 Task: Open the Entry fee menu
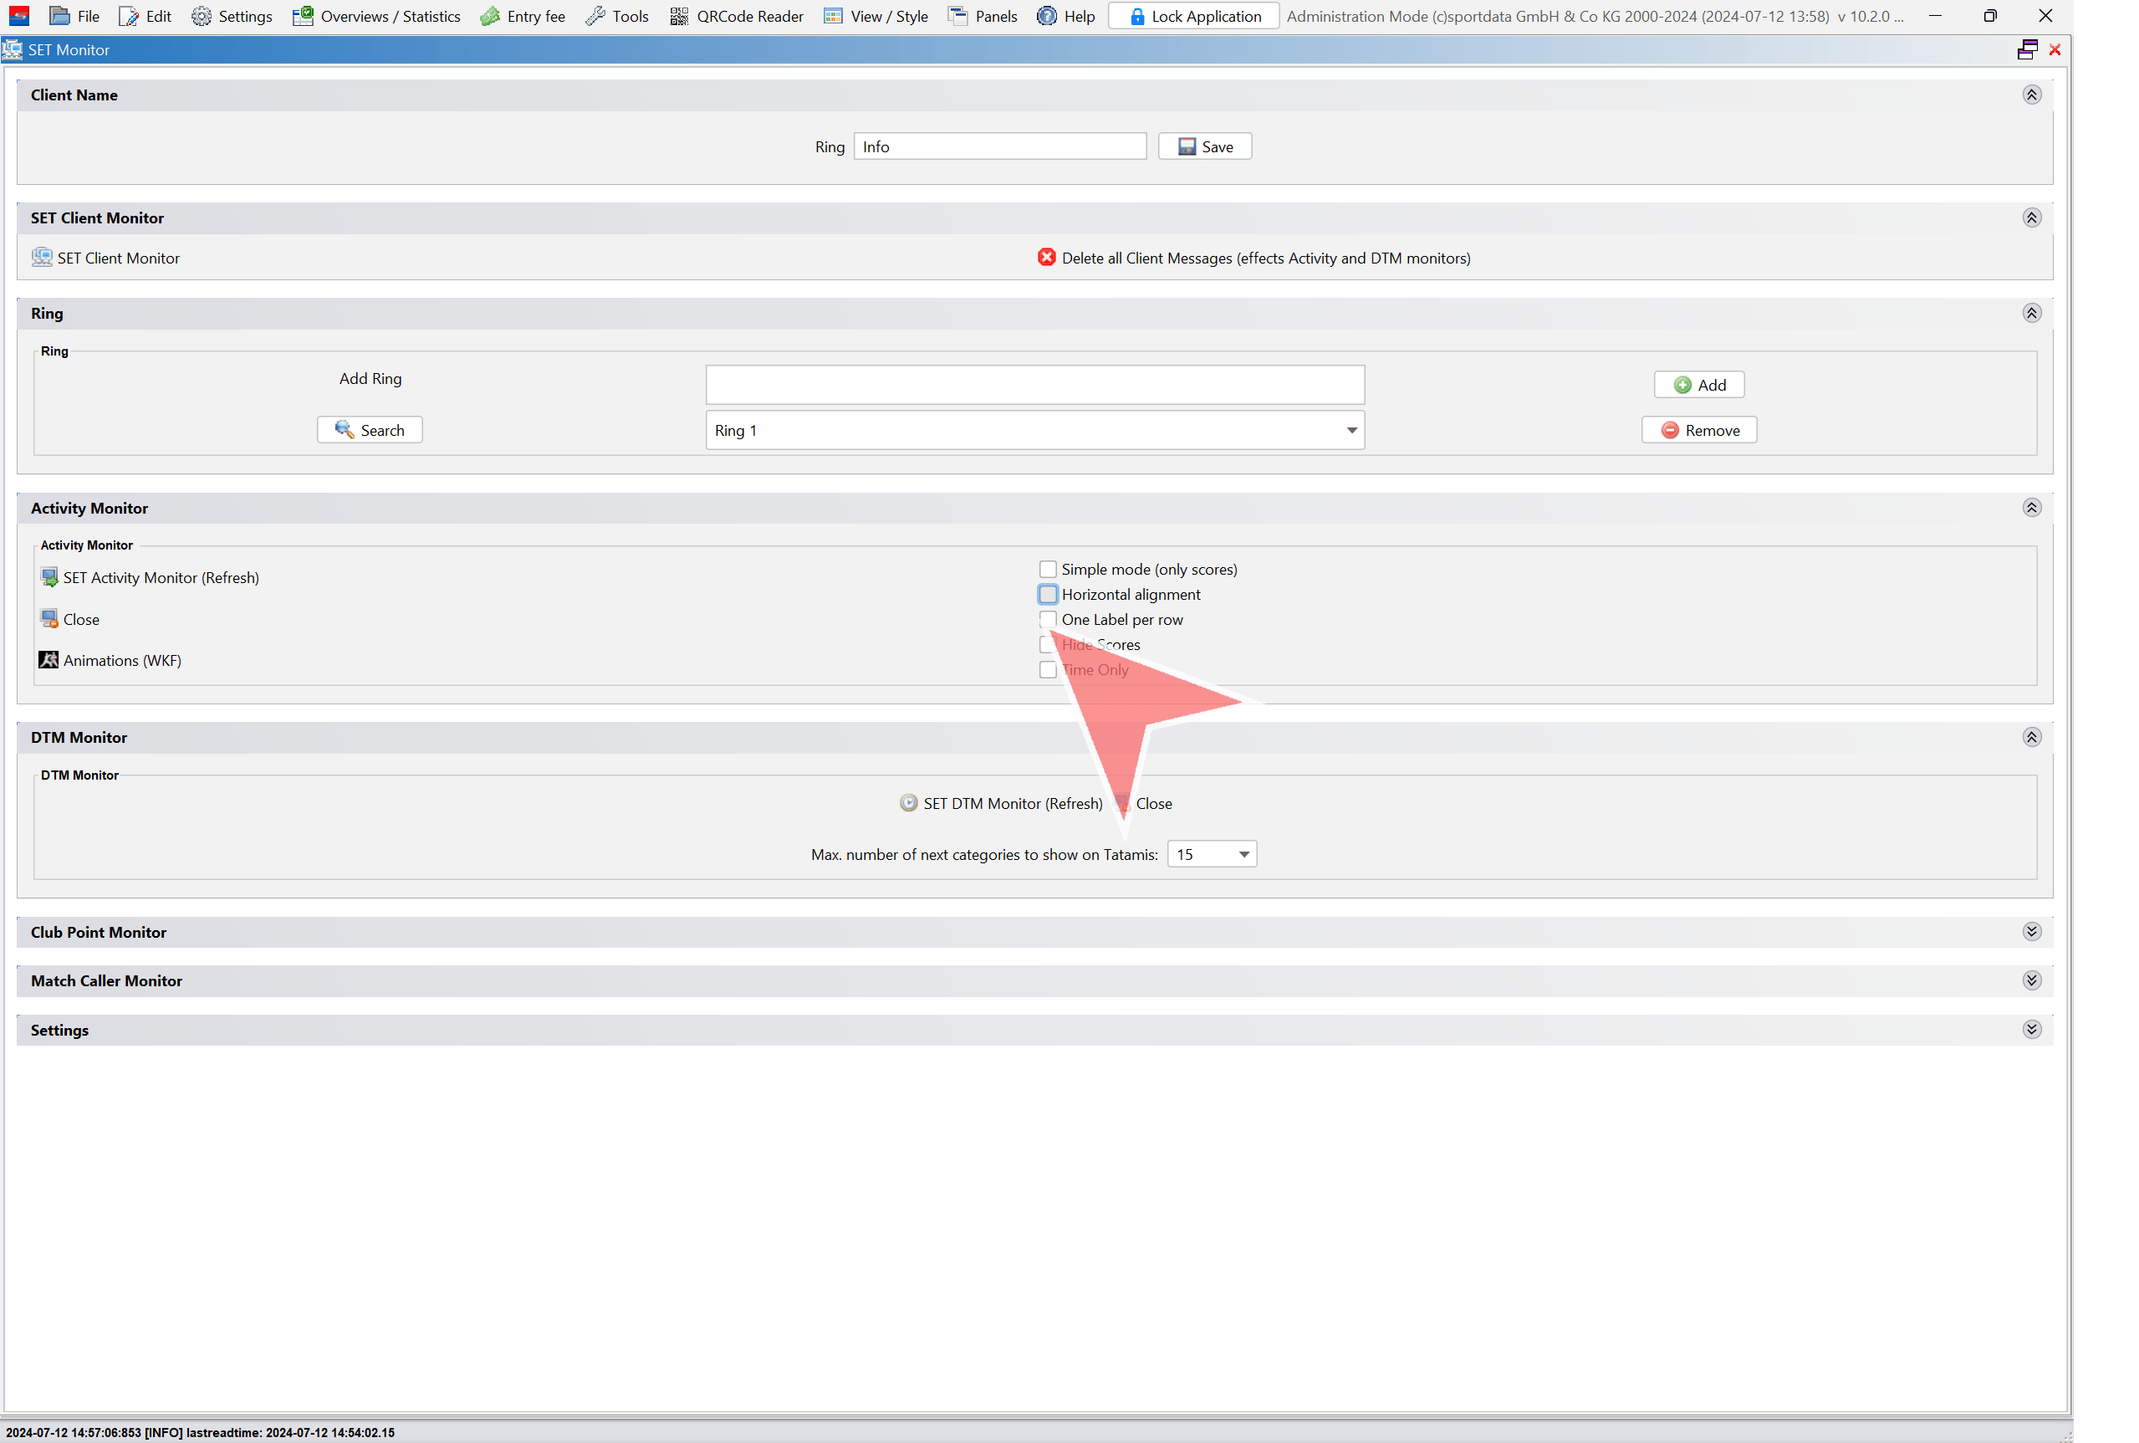click(523, 16)
